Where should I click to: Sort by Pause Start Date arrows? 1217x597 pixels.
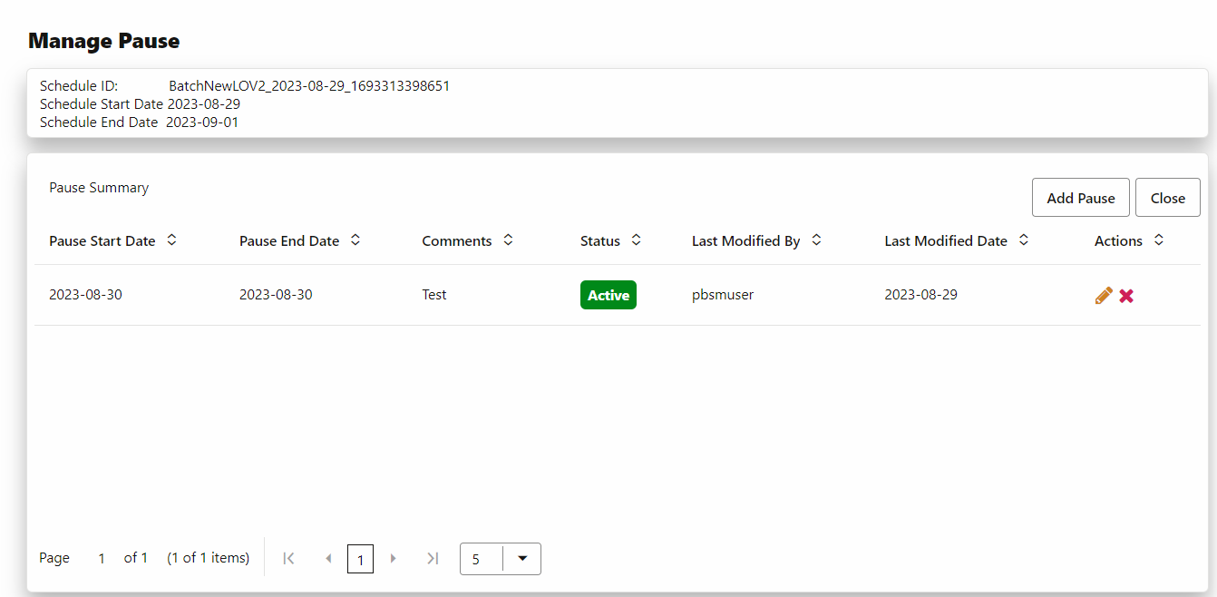(x=171, y=240)
